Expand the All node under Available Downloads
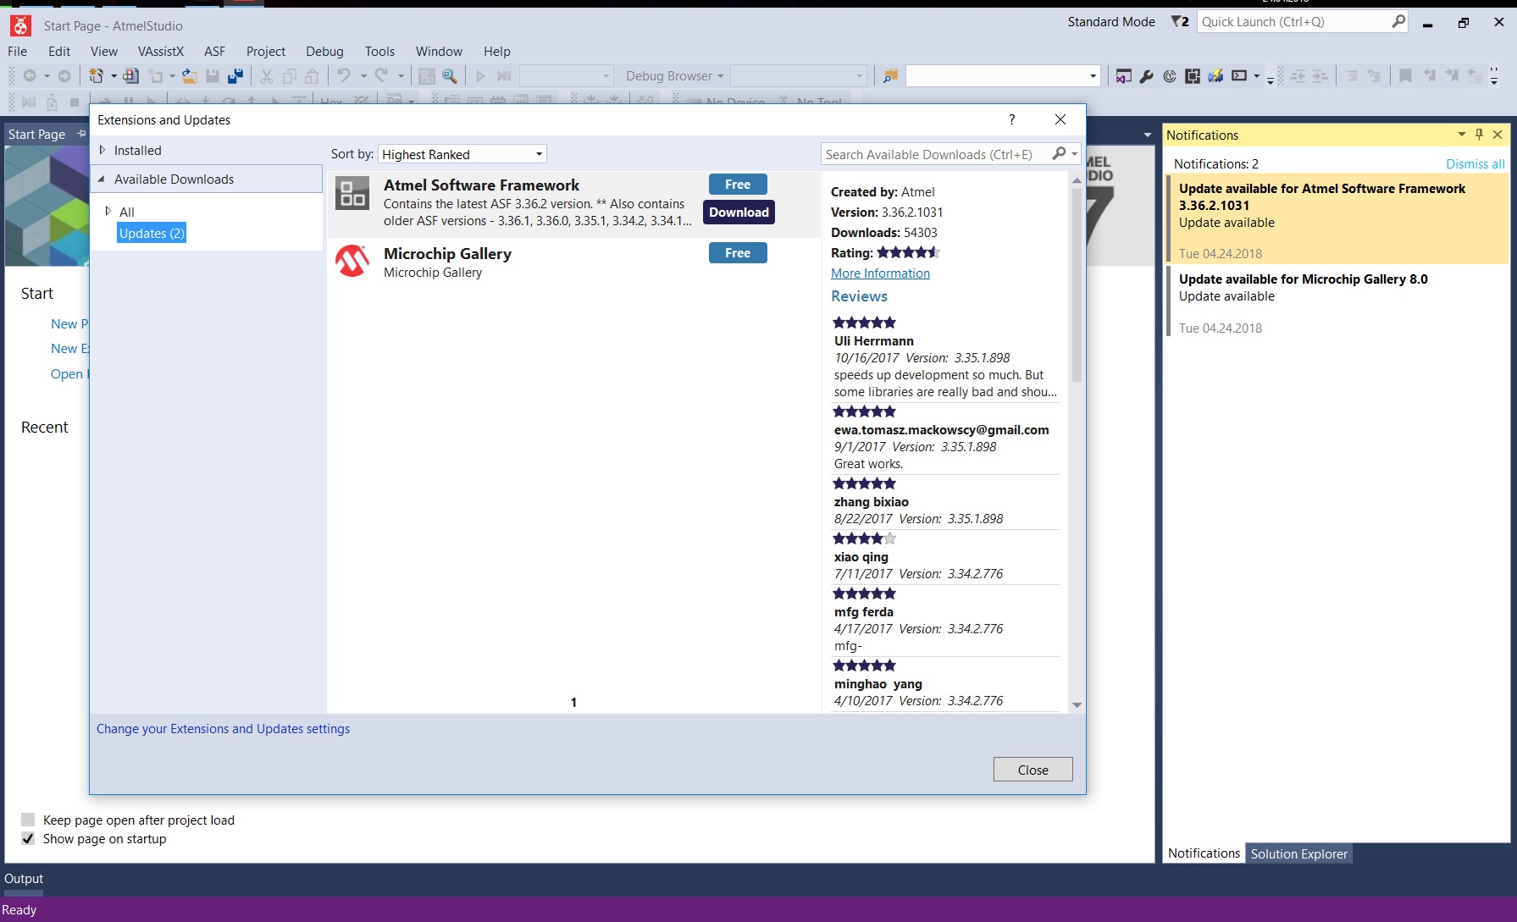This screenshot has height=922, width=1517. pyautogui.click(x=108, y=211)
